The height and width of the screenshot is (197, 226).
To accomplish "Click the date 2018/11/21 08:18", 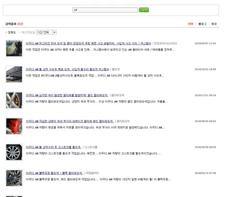I will [205, 95].
